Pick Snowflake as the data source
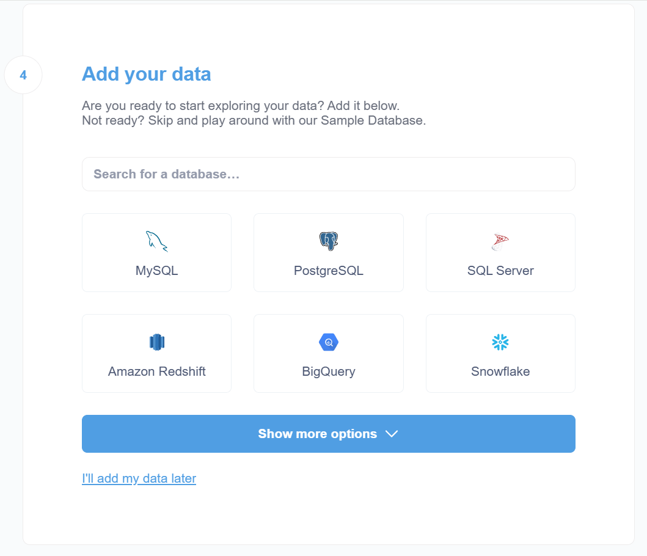The image size is (647, 556). click(500, 353)
